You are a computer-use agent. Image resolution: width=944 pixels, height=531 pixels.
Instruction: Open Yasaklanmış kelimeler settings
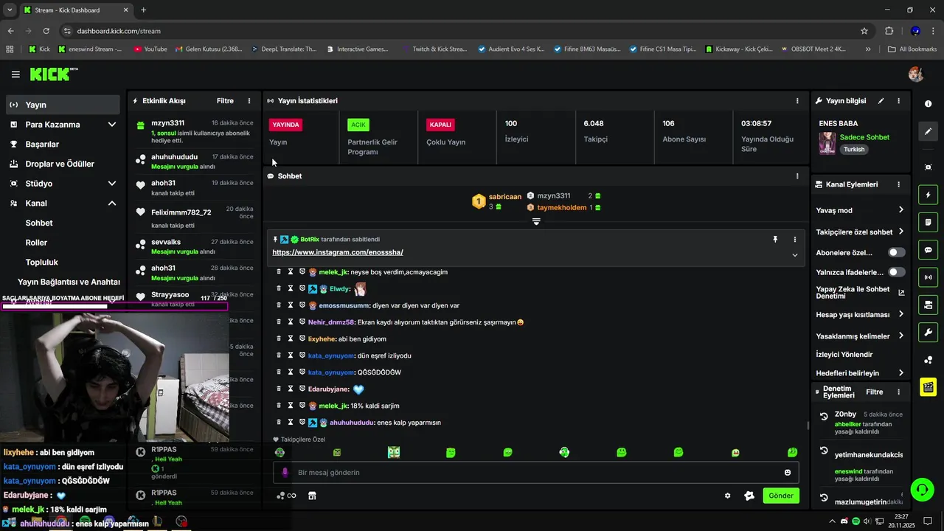[860, 336]
